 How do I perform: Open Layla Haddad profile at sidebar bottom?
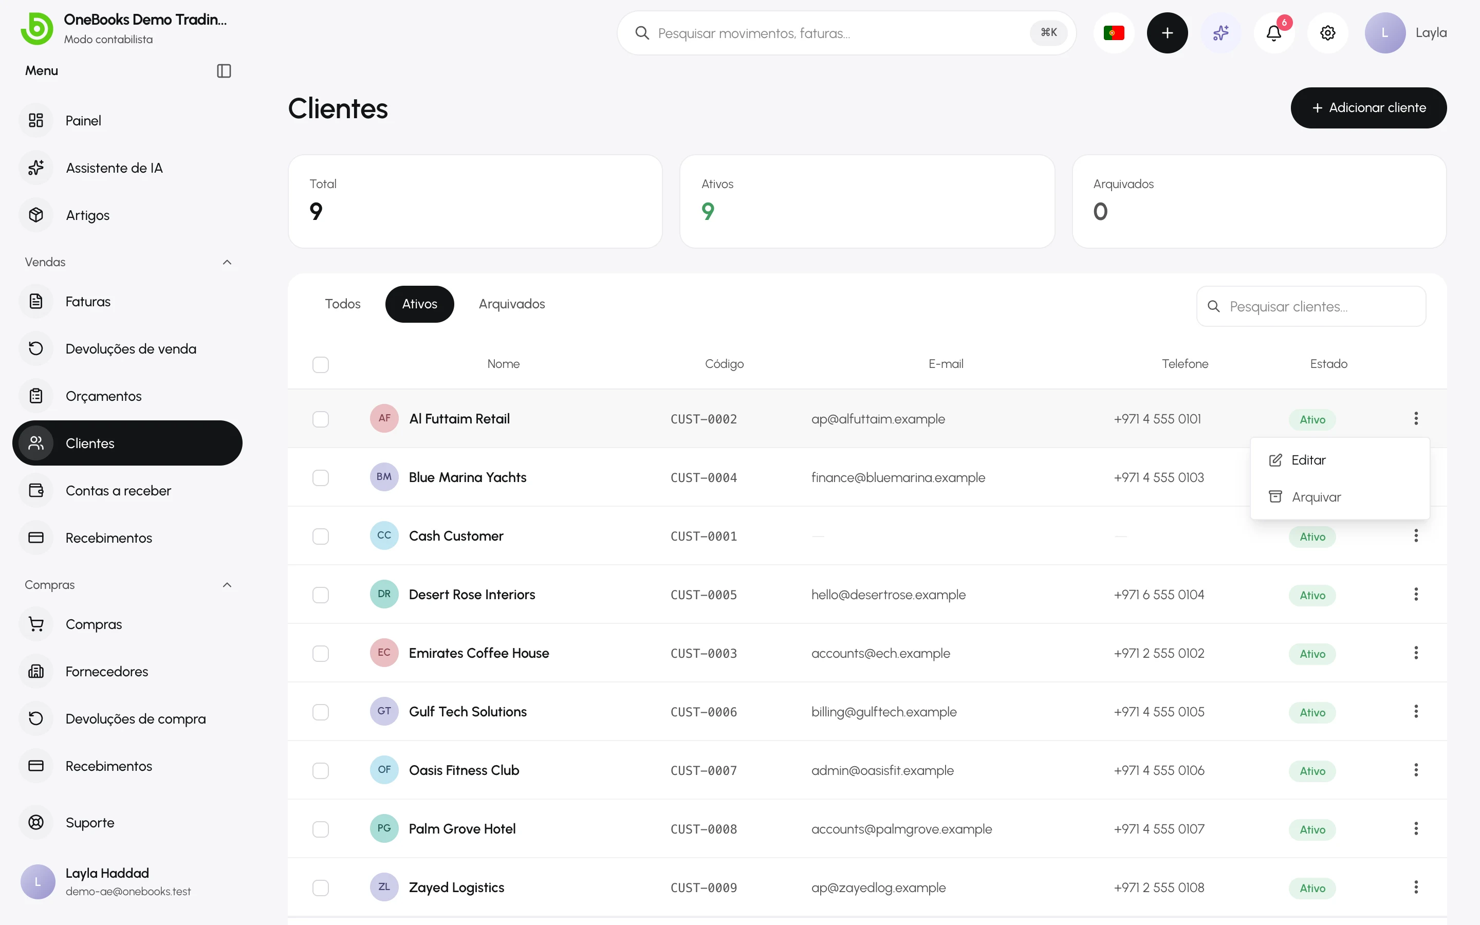(x=127, y=881)
